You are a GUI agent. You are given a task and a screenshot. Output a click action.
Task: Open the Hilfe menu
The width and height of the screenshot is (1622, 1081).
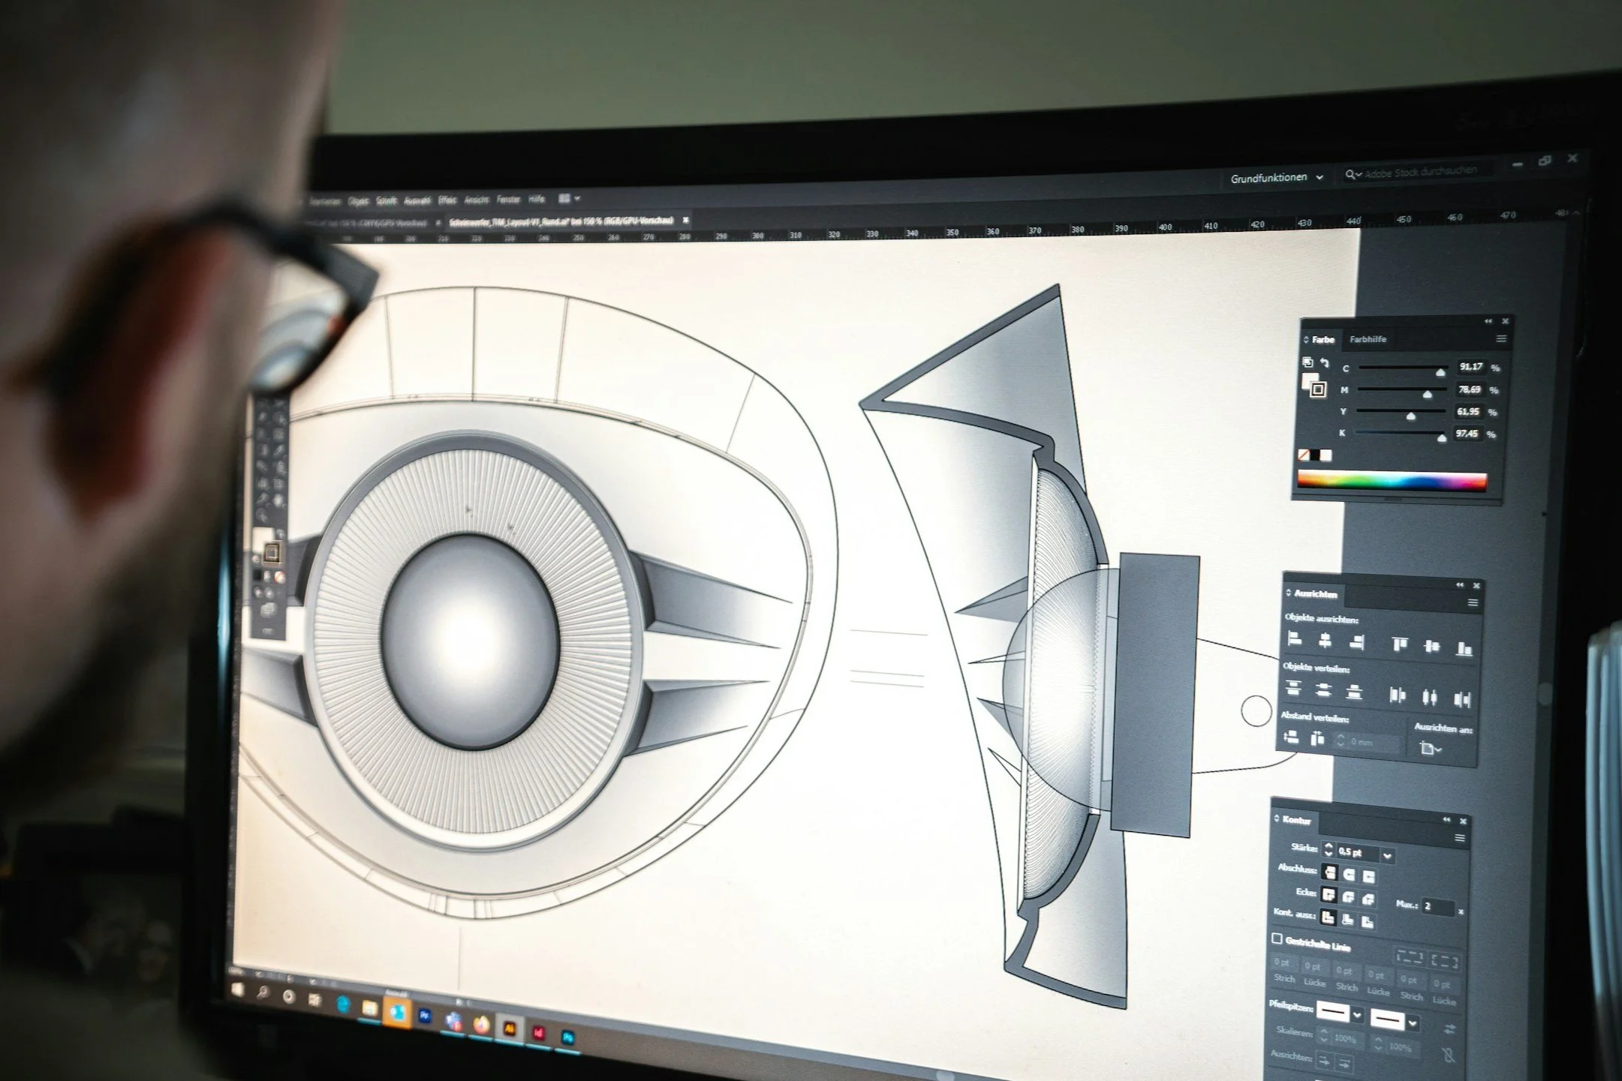(536, 199)
